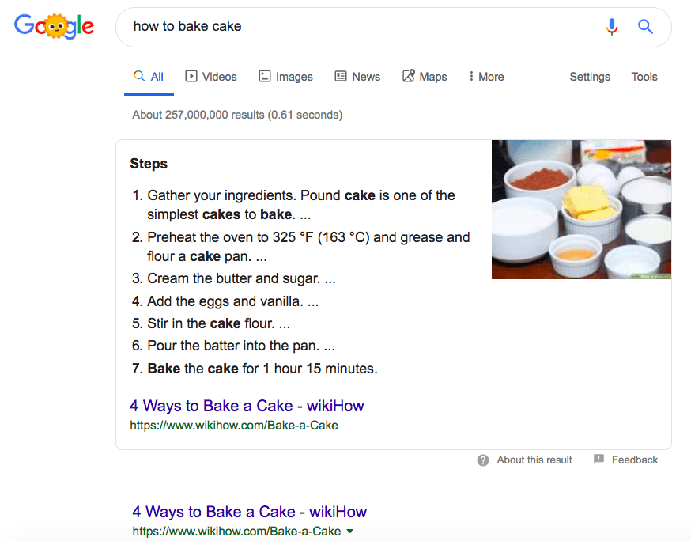The width and height of the screenshot is (691, 541).
Task: Open second 4 Ways to Bake a Cake result
Action: 249,512
